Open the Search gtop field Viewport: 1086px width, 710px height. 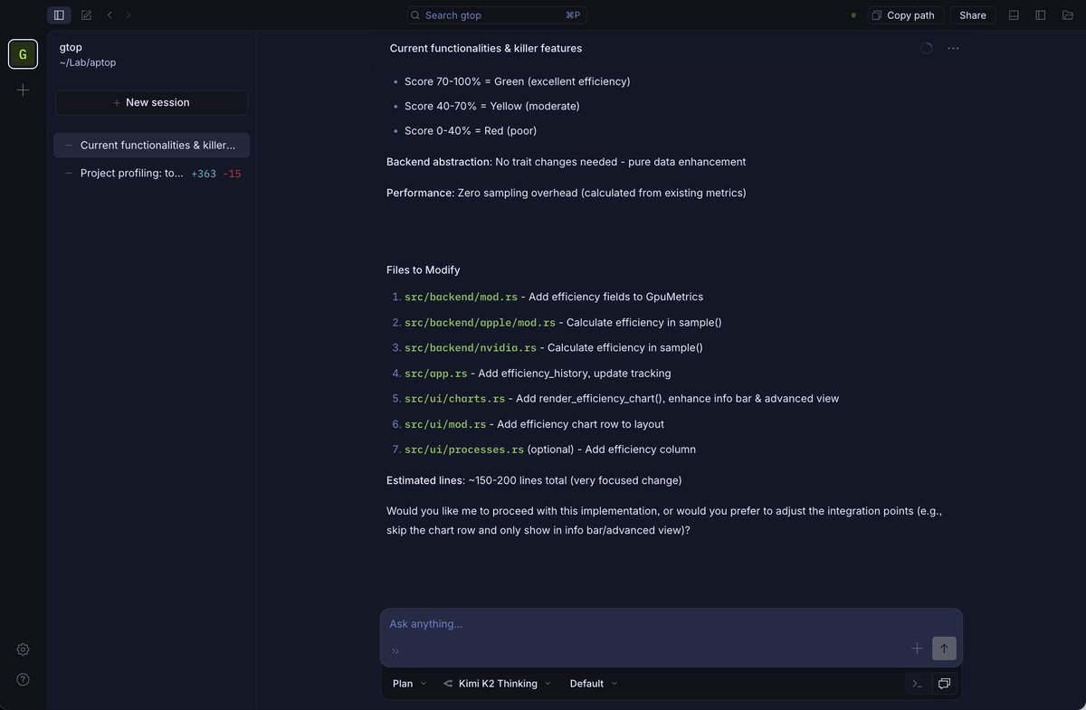pos(497,15)
